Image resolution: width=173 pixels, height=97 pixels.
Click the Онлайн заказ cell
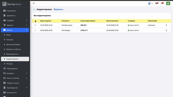pos(67,25)
